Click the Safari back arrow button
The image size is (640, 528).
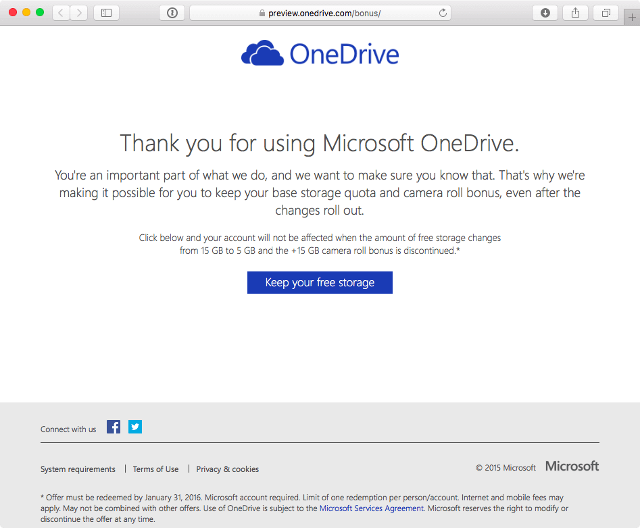pos(61,13)
